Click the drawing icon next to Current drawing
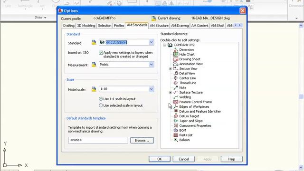This screenshot has width=304, height=171. point(153,19)
